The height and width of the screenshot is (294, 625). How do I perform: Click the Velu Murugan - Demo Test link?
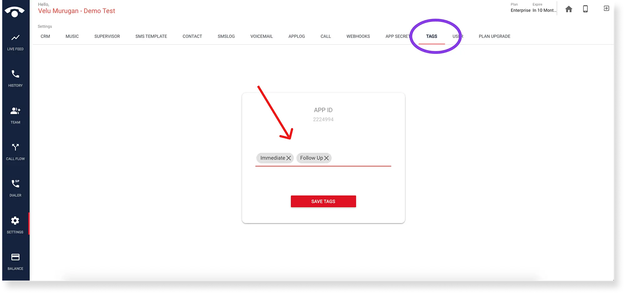pyautogui.click(x=77, y=11)
